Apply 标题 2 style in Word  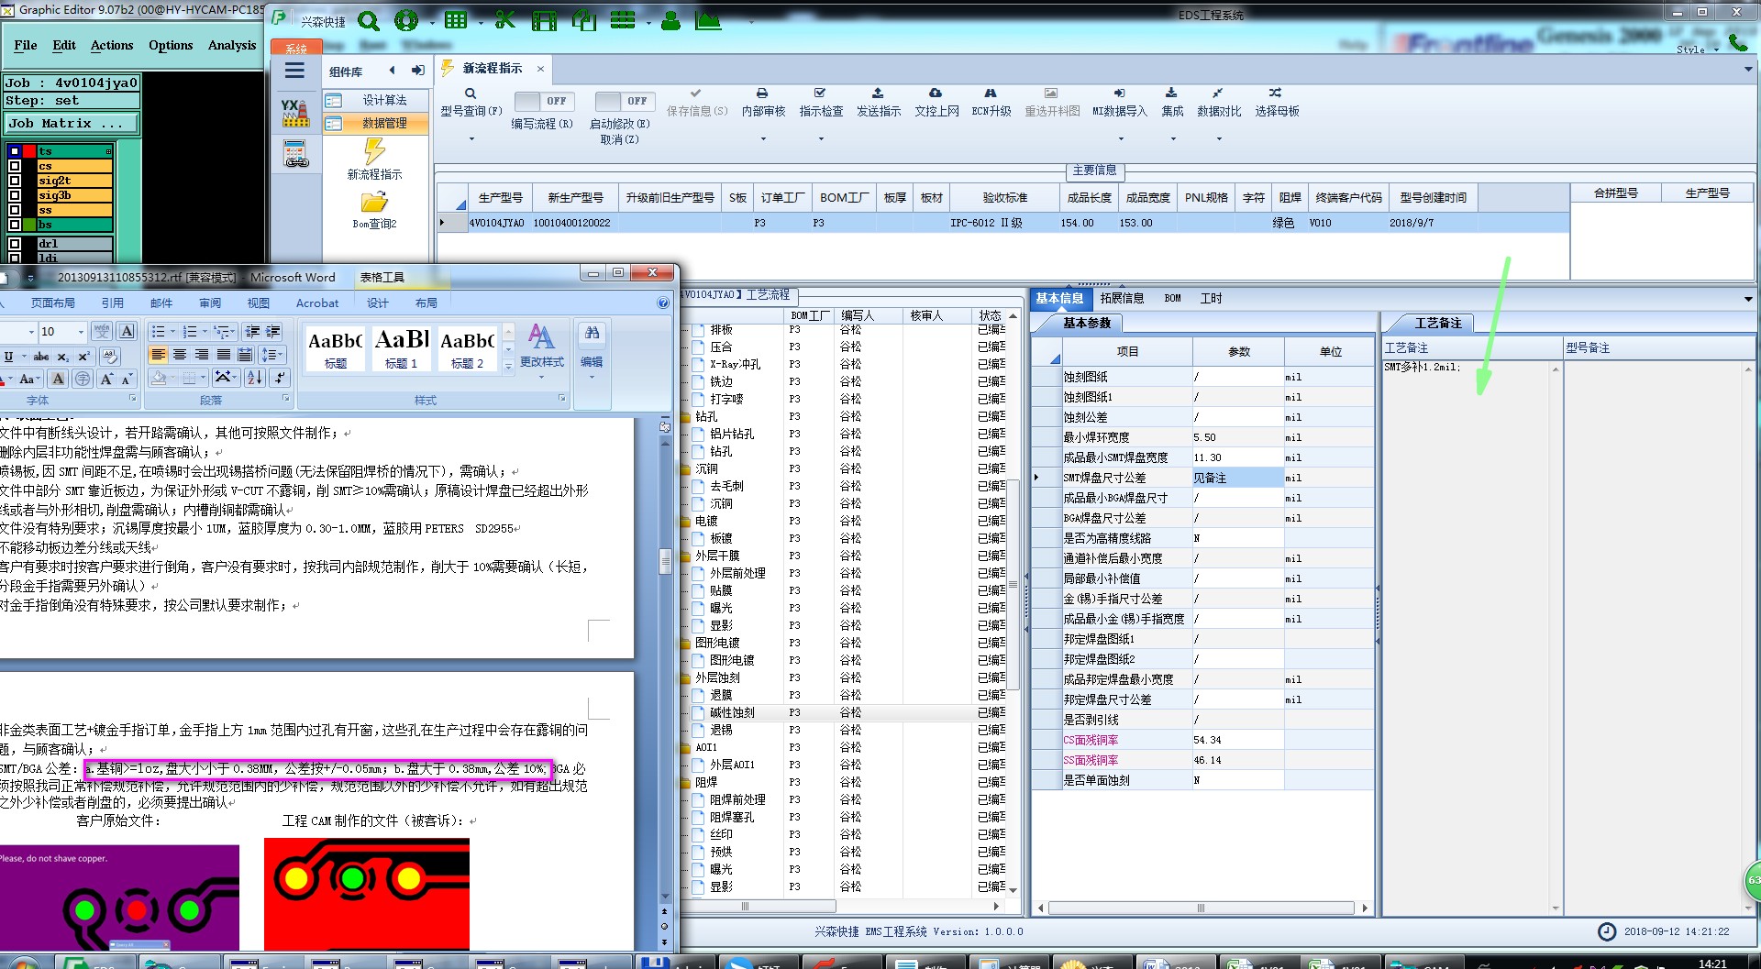[x=467, y=349]
